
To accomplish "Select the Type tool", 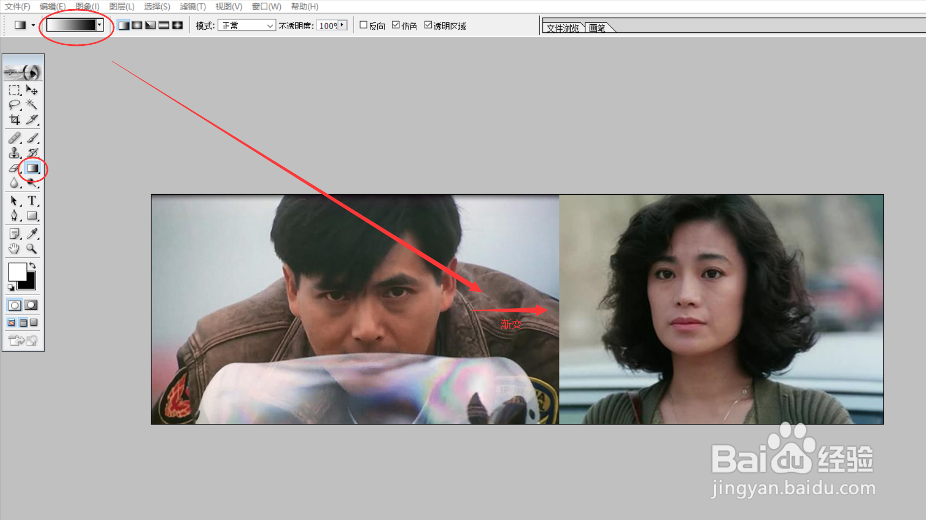I will click(32, 201).
